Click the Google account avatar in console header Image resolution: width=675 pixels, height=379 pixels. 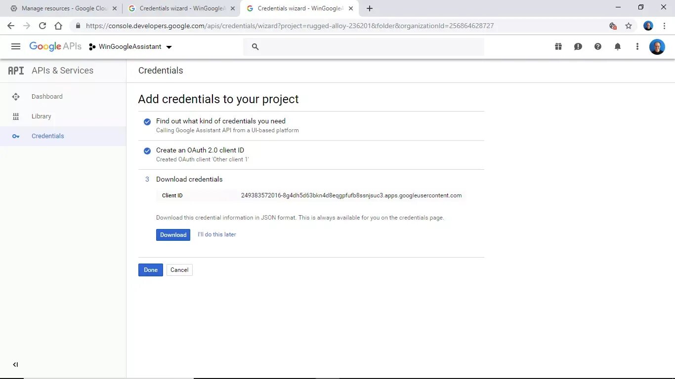pyautogui.click(x=657, y=47)
